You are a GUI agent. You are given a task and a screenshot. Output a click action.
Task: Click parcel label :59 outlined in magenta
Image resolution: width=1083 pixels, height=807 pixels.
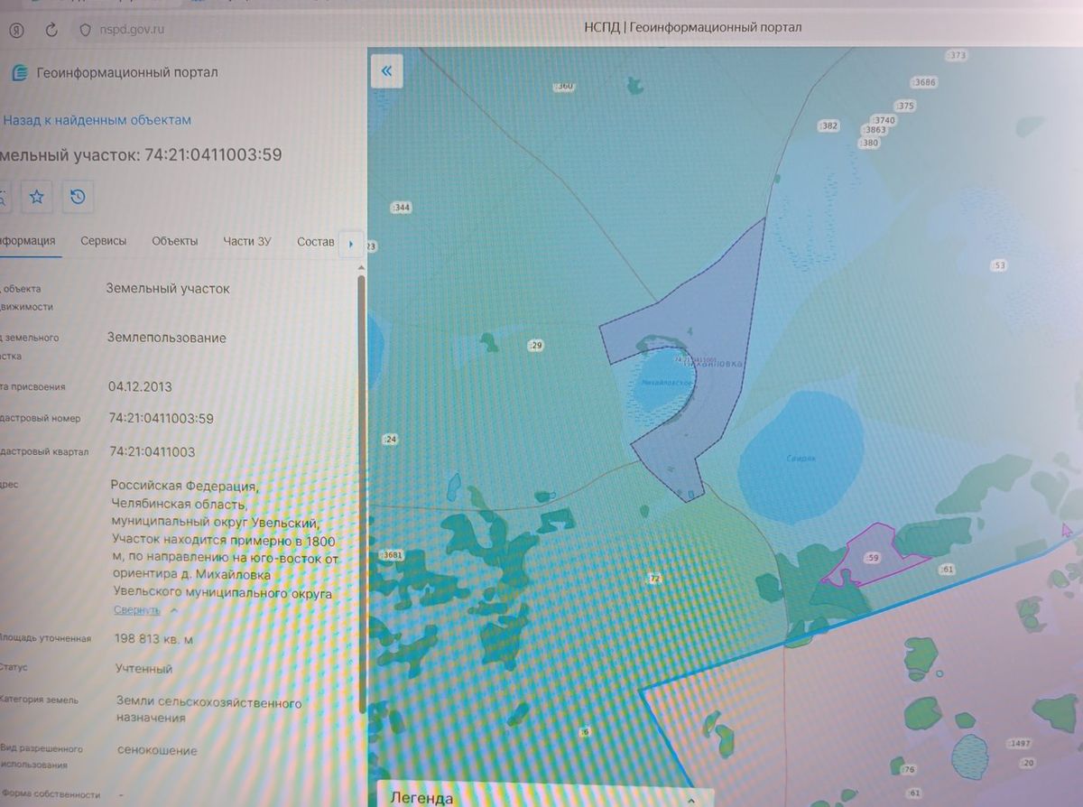tap(872, 558)
